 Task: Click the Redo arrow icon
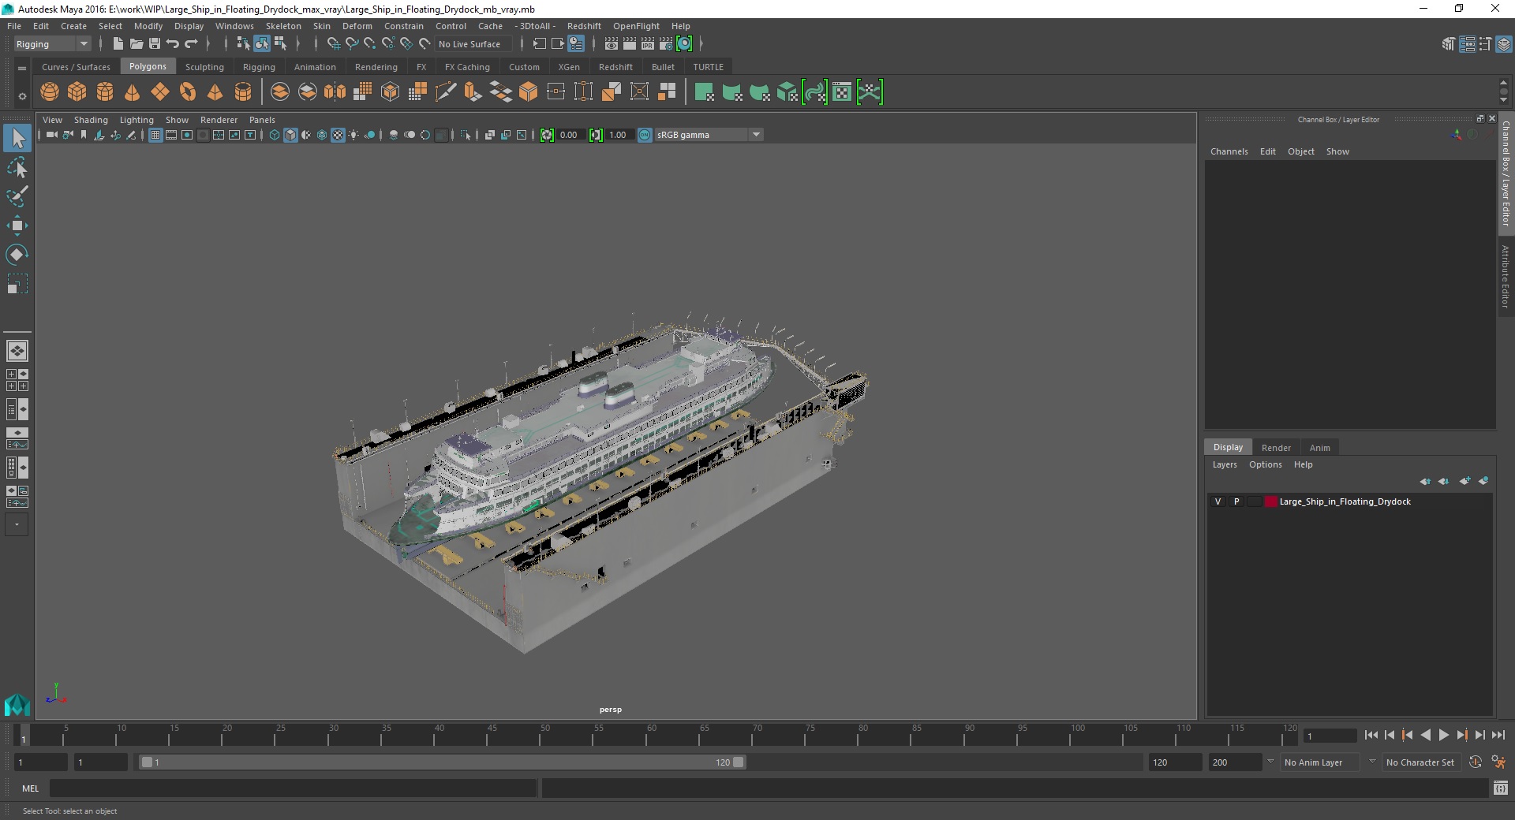tap(191, 44)
